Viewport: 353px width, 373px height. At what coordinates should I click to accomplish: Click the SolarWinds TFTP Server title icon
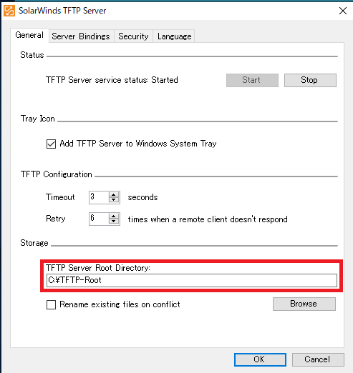pyautogui.click(x=9, y=11)
